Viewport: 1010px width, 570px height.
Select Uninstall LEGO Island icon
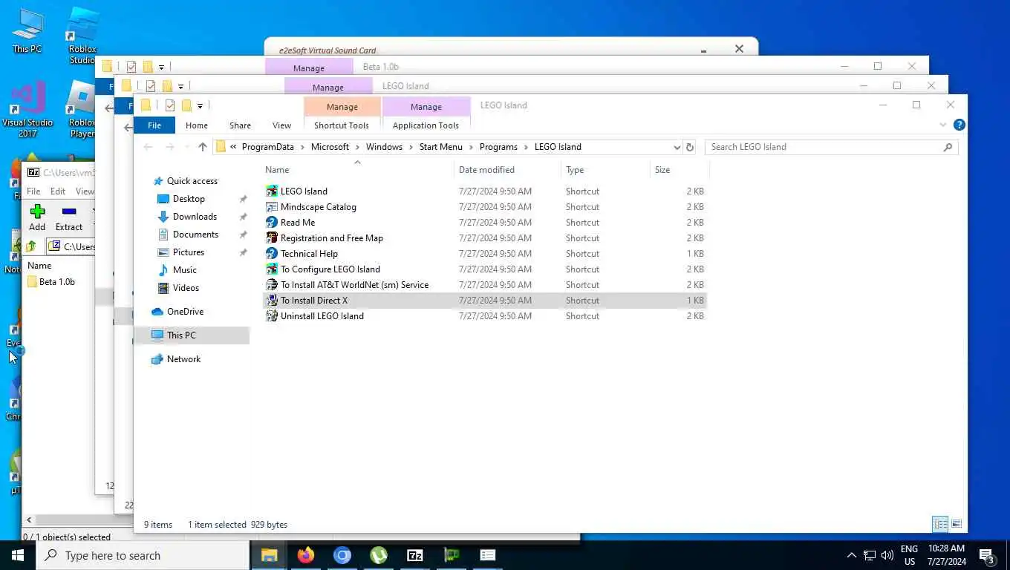pyautogui.click(x=272, y=316)
